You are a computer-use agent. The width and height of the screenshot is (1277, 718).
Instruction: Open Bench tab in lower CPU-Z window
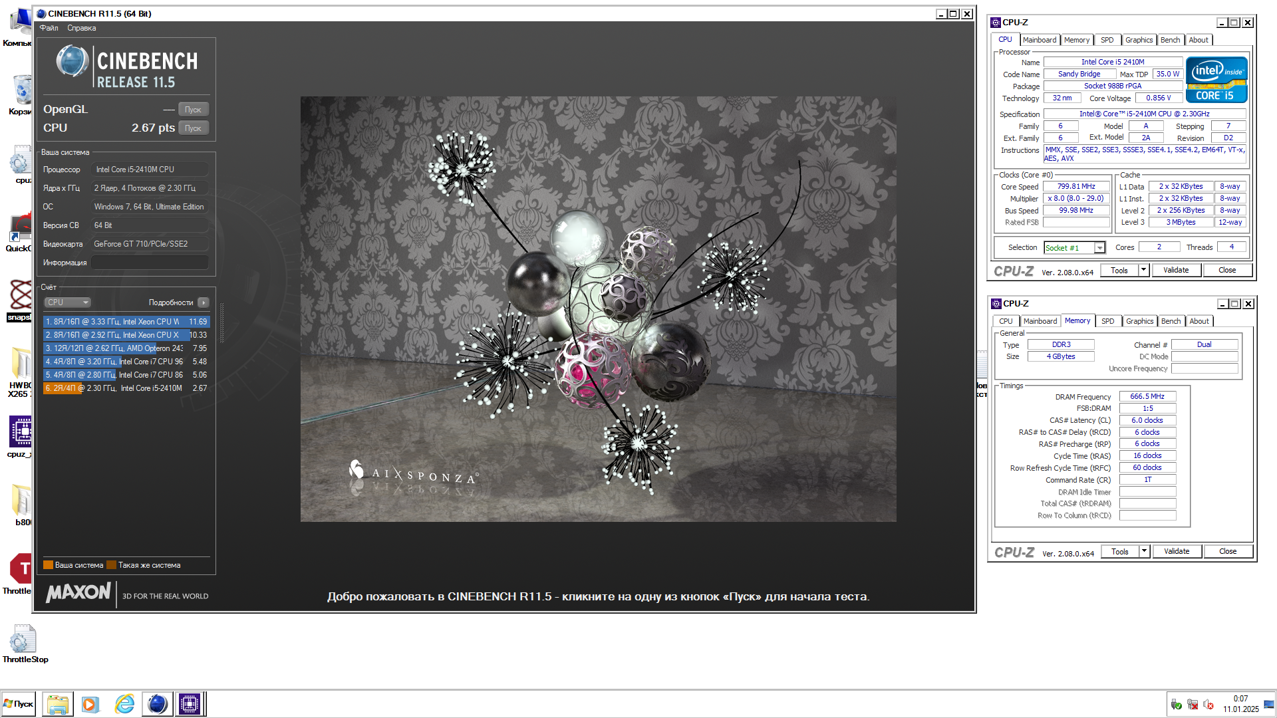(1171, 321)
